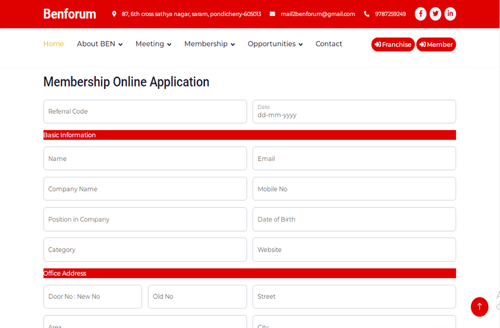
Task: Expand the Opportunities menu
Action: [x=275, y=44]
